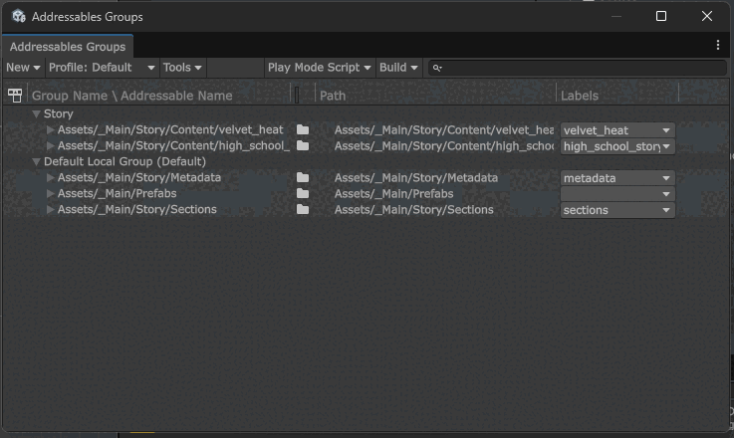Open the empty labels dropdown for Prefabs
Viewport: 734px width, 438px height.
[x=617, y=194]
